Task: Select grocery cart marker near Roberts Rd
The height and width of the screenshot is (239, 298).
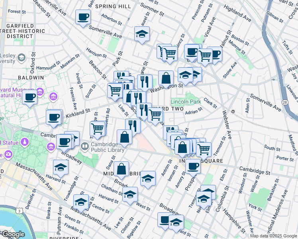Action: pos(98,129)
